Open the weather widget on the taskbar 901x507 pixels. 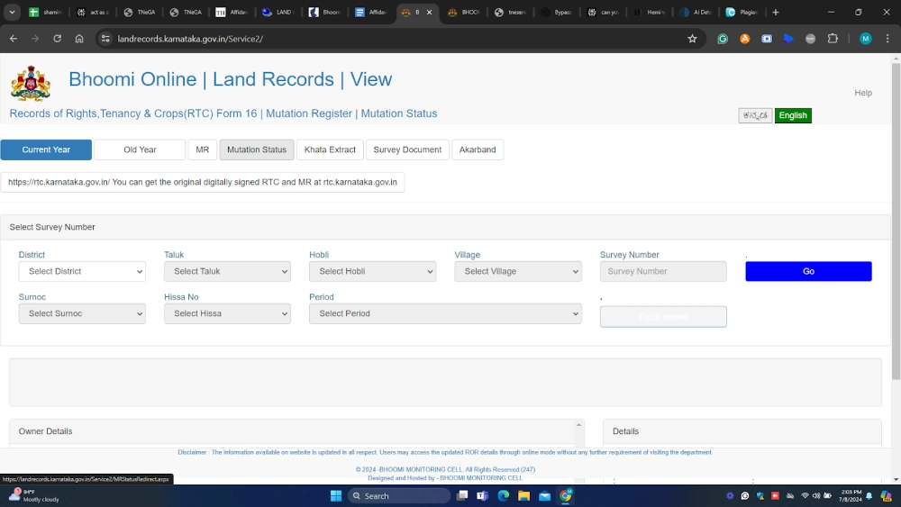[33, 495]
